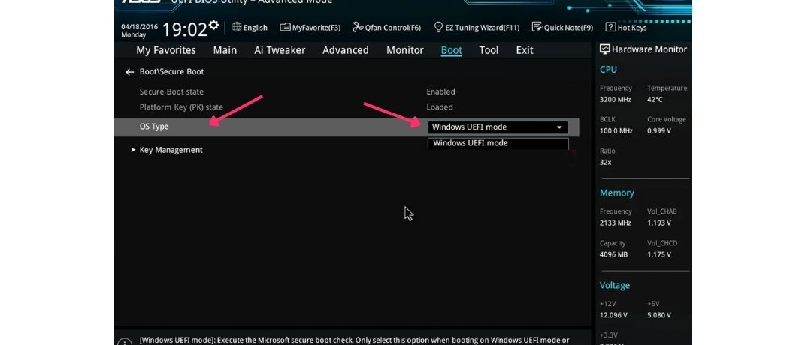Open MyFavorite(F3) from the top bar
This screenshot has height=345, width=802.
click(x=310, y=28)
